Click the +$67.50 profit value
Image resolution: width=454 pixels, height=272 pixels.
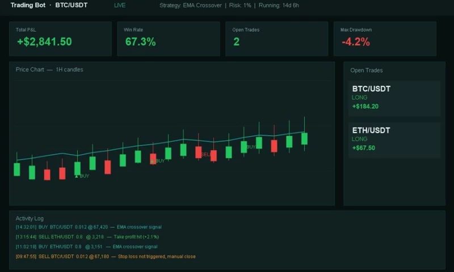point(363,148)
